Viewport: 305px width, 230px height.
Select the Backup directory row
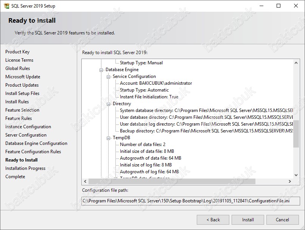206,131
